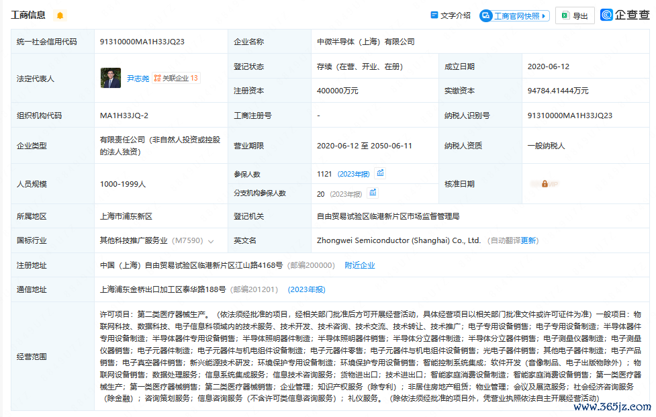Click the 登记机关 label
This screenshot has height=417, width=656.
point(249,216)
